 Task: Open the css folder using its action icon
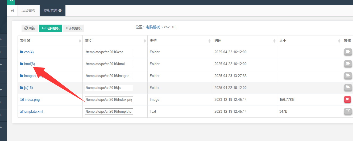(347, 52)
